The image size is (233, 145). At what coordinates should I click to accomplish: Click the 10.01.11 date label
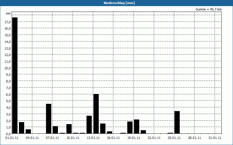[x=73, y=138]
